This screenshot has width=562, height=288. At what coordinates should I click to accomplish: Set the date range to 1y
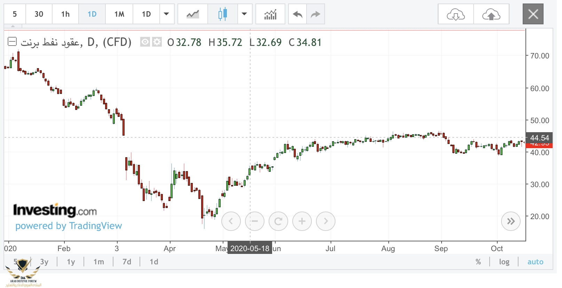coord(71,262)
